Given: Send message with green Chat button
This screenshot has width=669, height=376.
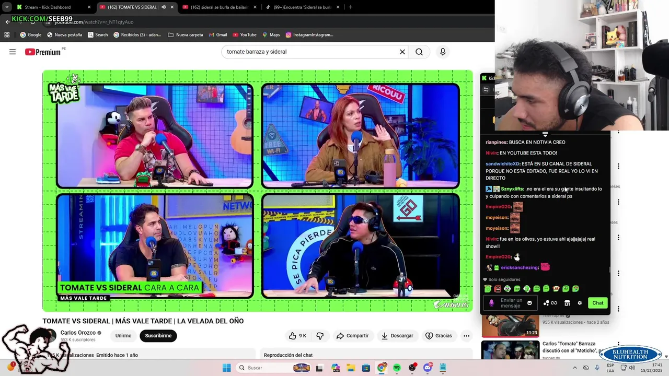Looking at the screenshot, I should (598, 303).
